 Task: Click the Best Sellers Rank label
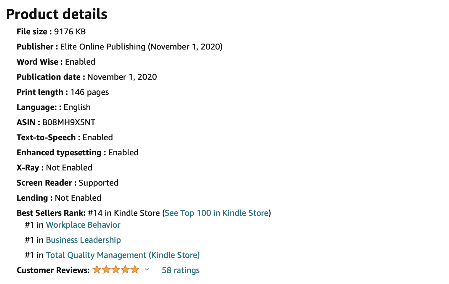51,213
